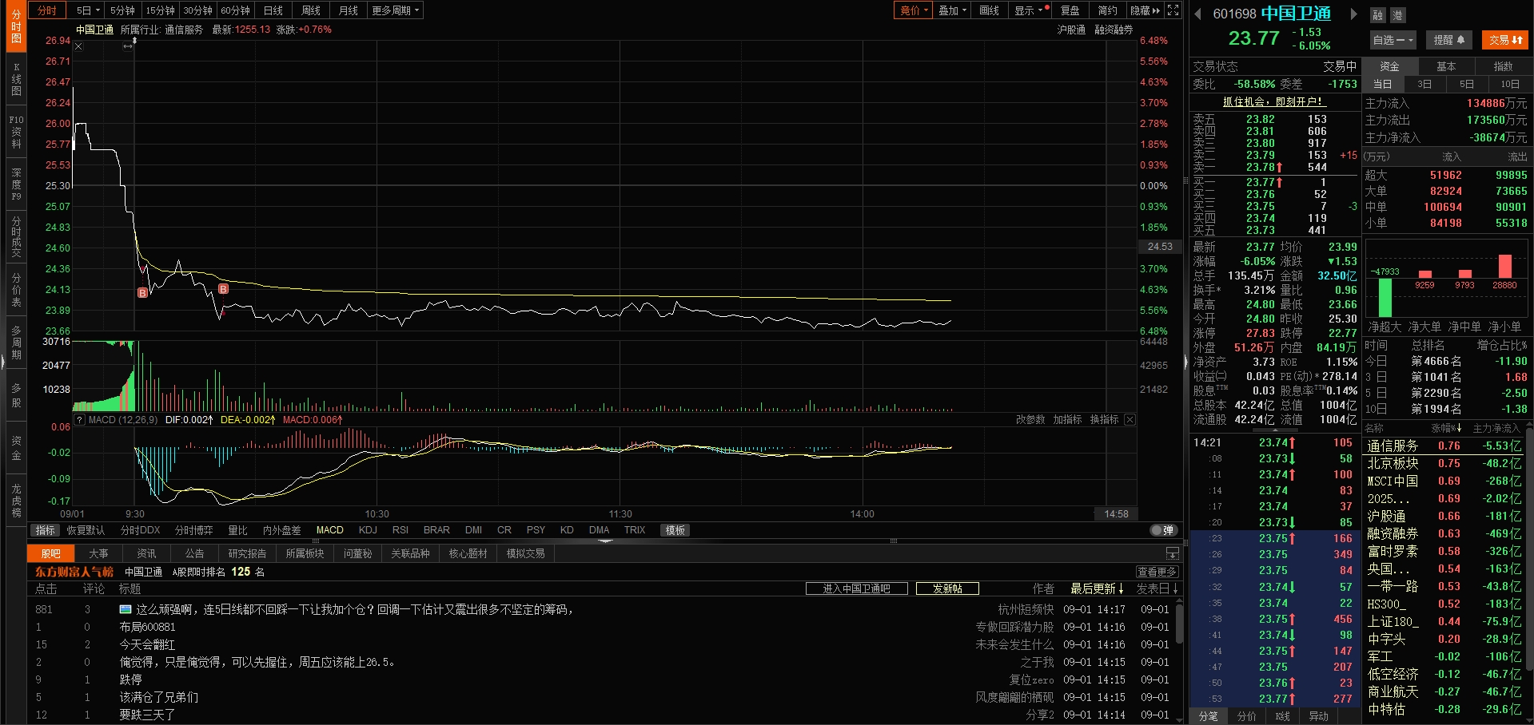1534x725 pixels.
Task: Switch fund flow to 3日
Action: (x=1424, y=84)
